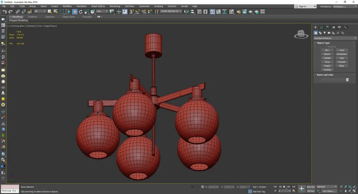Screen dimensions: 358x194
Task: Open the reference coordinate View dropdown
Action: pyautogui.click(x=102, y=11)
